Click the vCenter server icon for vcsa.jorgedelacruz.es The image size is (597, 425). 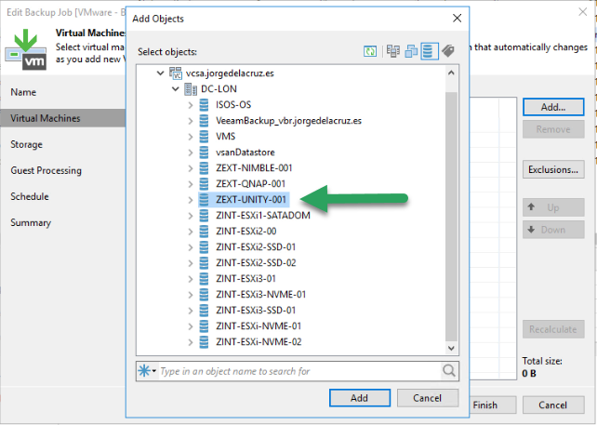click(176, 73)
